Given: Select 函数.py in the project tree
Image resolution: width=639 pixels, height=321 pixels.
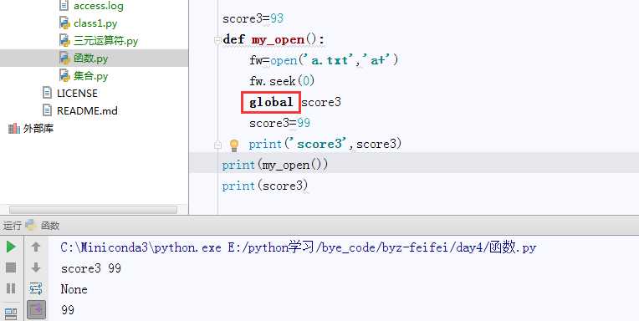Looking at the screenshot, I should (x=90, y=59).
